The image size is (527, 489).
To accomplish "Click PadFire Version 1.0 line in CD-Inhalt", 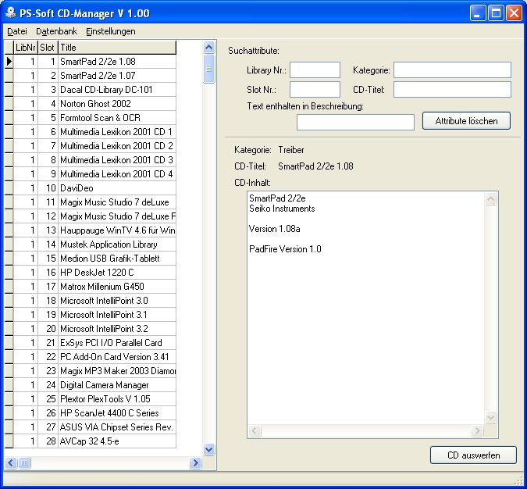I will [285, 249].
